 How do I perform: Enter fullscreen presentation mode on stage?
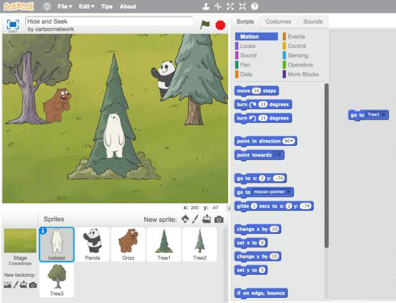12,25
